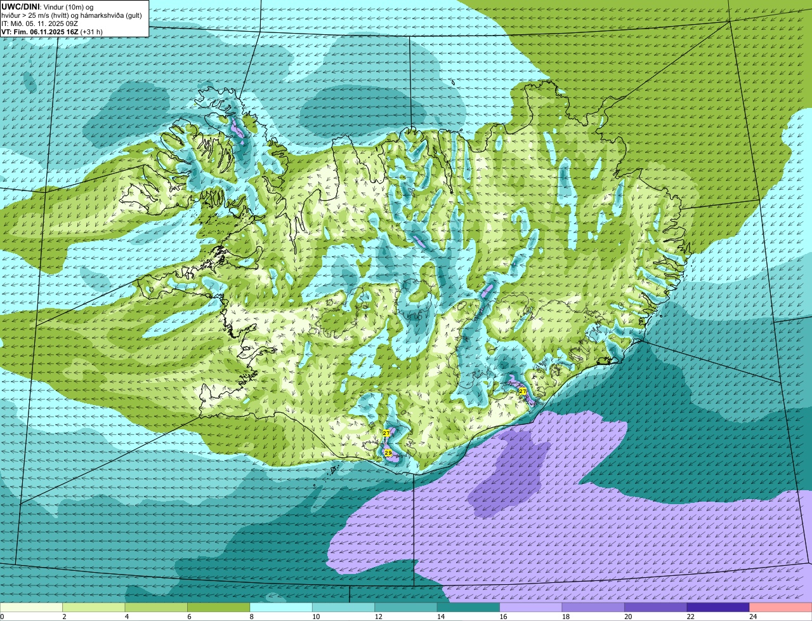The height and width of the screenshot is (621, 812).
Task: Pick the 12–14 m/s teal legend swatch
Action: (406, 607)
